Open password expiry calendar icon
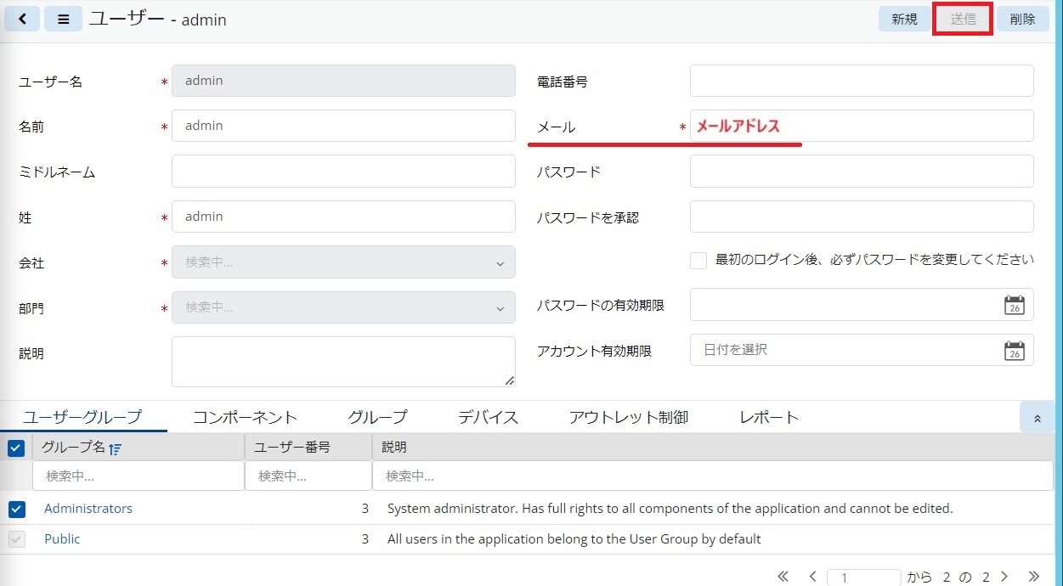The image size is (1063, 586). tap(1014, 305)
